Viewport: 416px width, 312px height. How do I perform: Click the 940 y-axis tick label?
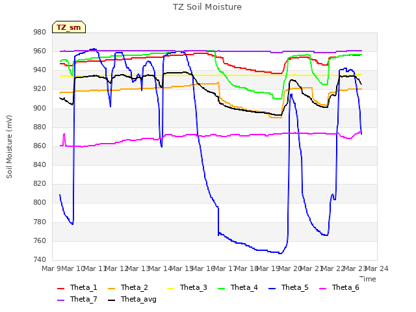tap(40, 70)
